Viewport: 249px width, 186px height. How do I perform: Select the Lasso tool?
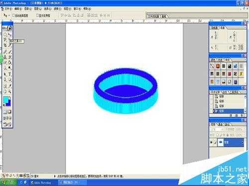[5, 40]
